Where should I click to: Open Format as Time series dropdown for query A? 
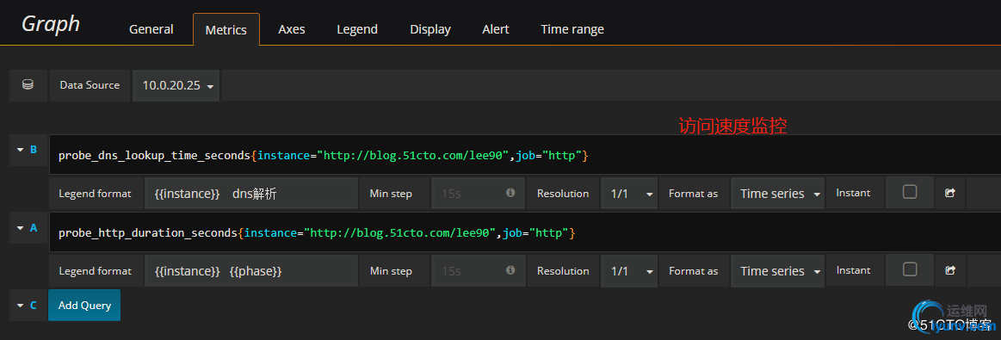(x=777, y=271)
